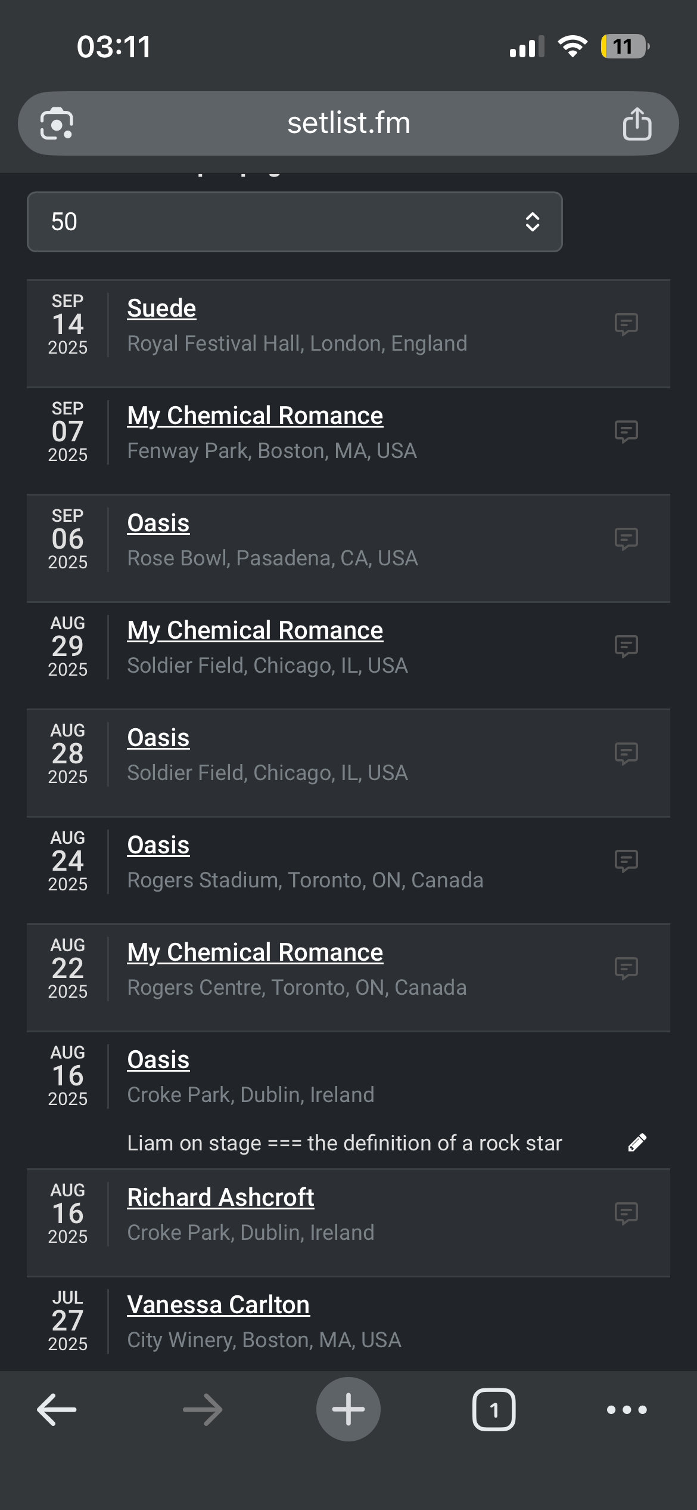The image size is (697, 1510).
Task: Tap the setlist.fm address field
Action: tap(348, 123)
